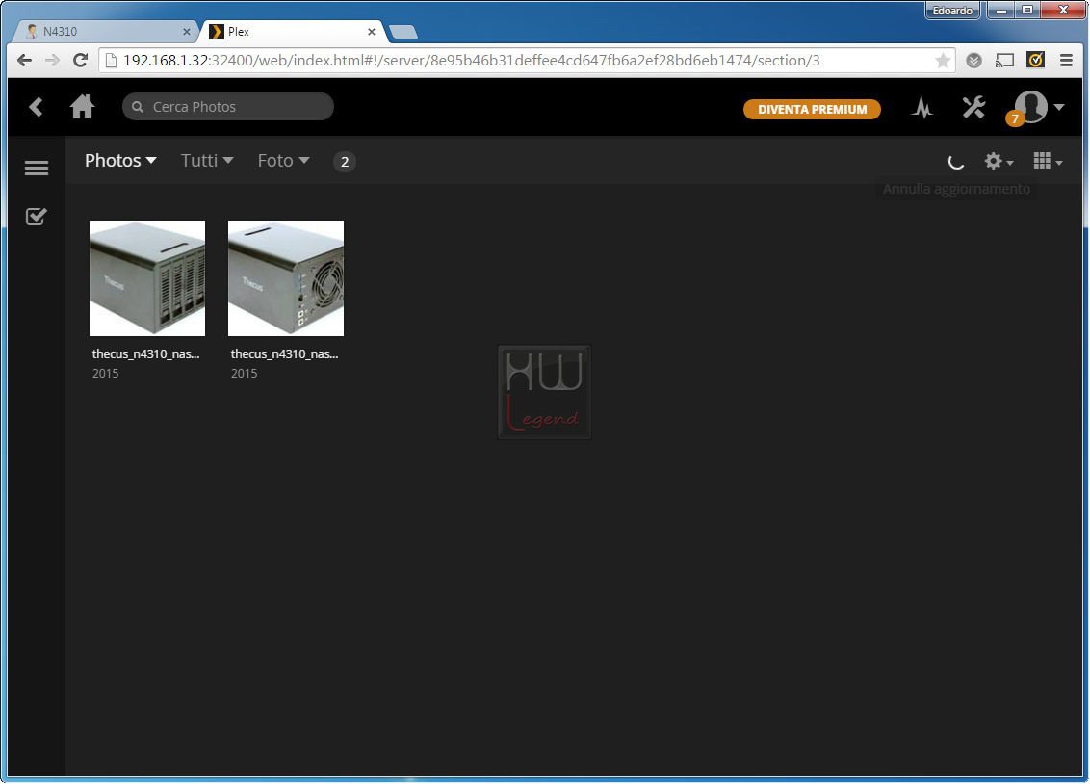Go back with the Plex back arrow
This screenshot has width=1090, height=784.
pyautogui.click(x=37, y=107)
